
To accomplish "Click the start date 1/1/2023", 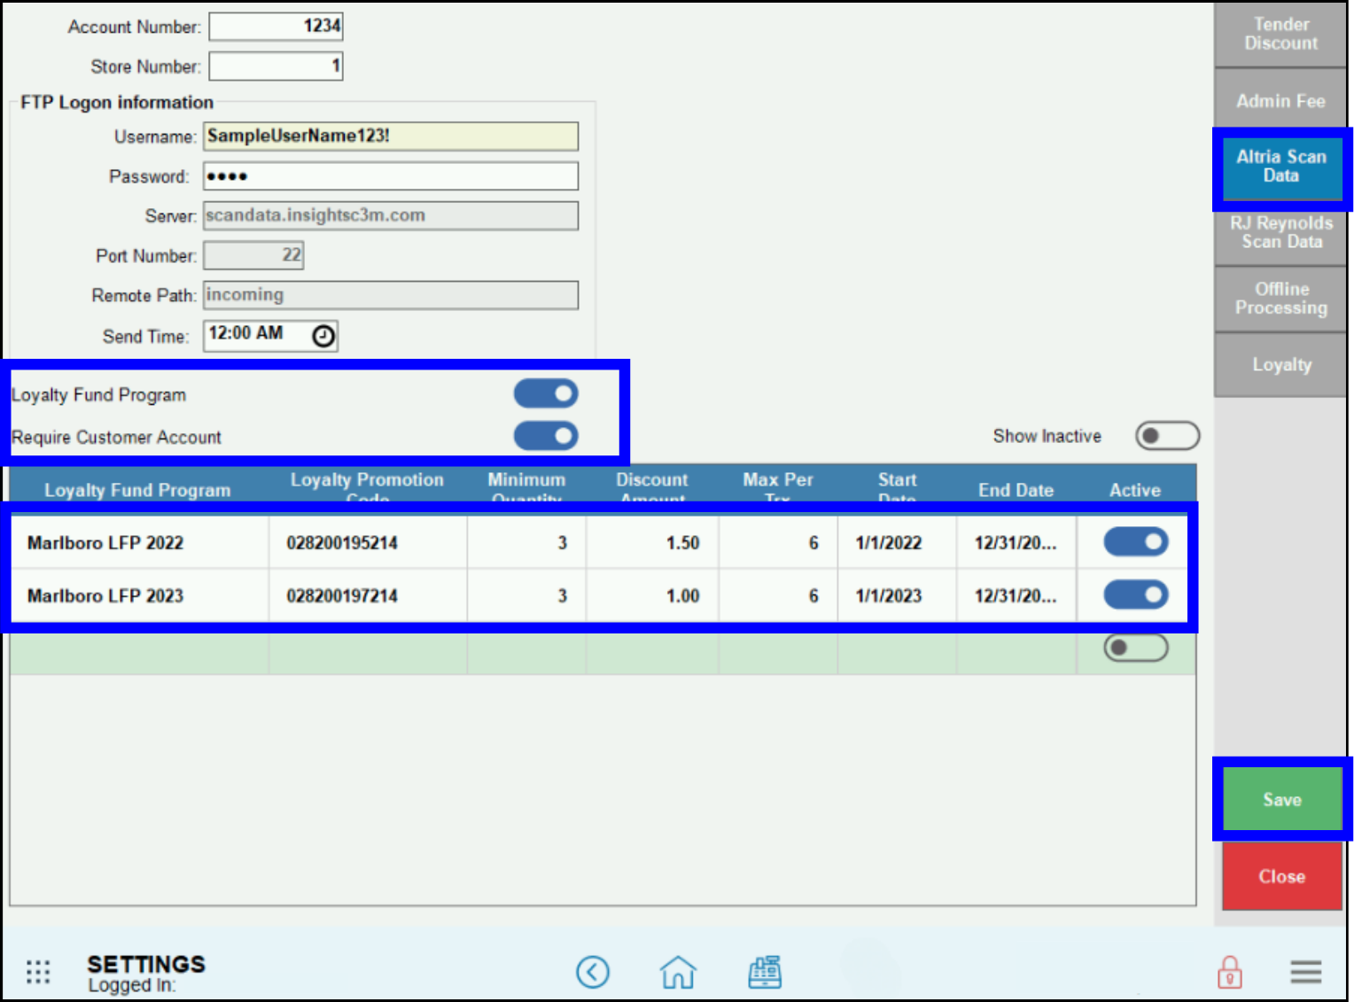I will pyautogui.click(x=889, y=596).
